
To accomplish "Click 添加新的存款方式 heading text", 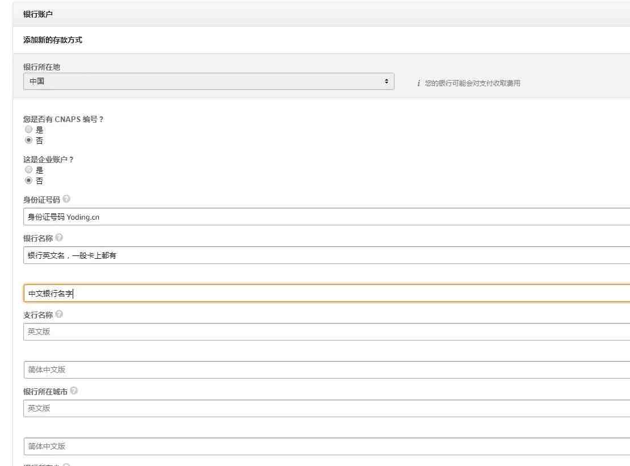I will click(53, 40).
